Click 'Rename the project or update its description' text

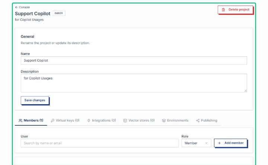click(55, 43)
